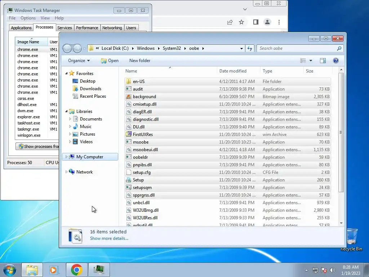Switch to Performance tab in Task Manager
The height and width of the screenshot is (277, 369).
[x=87, y=28]
